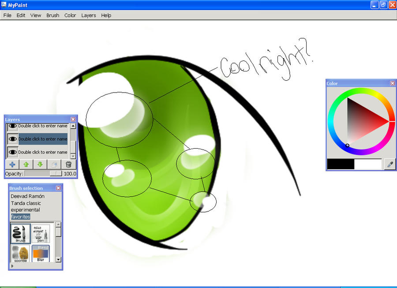Screen dimensions: 397x288
Task: Expand the triangle at bottom of Brush selection
Action: click(x=12, y=266)
